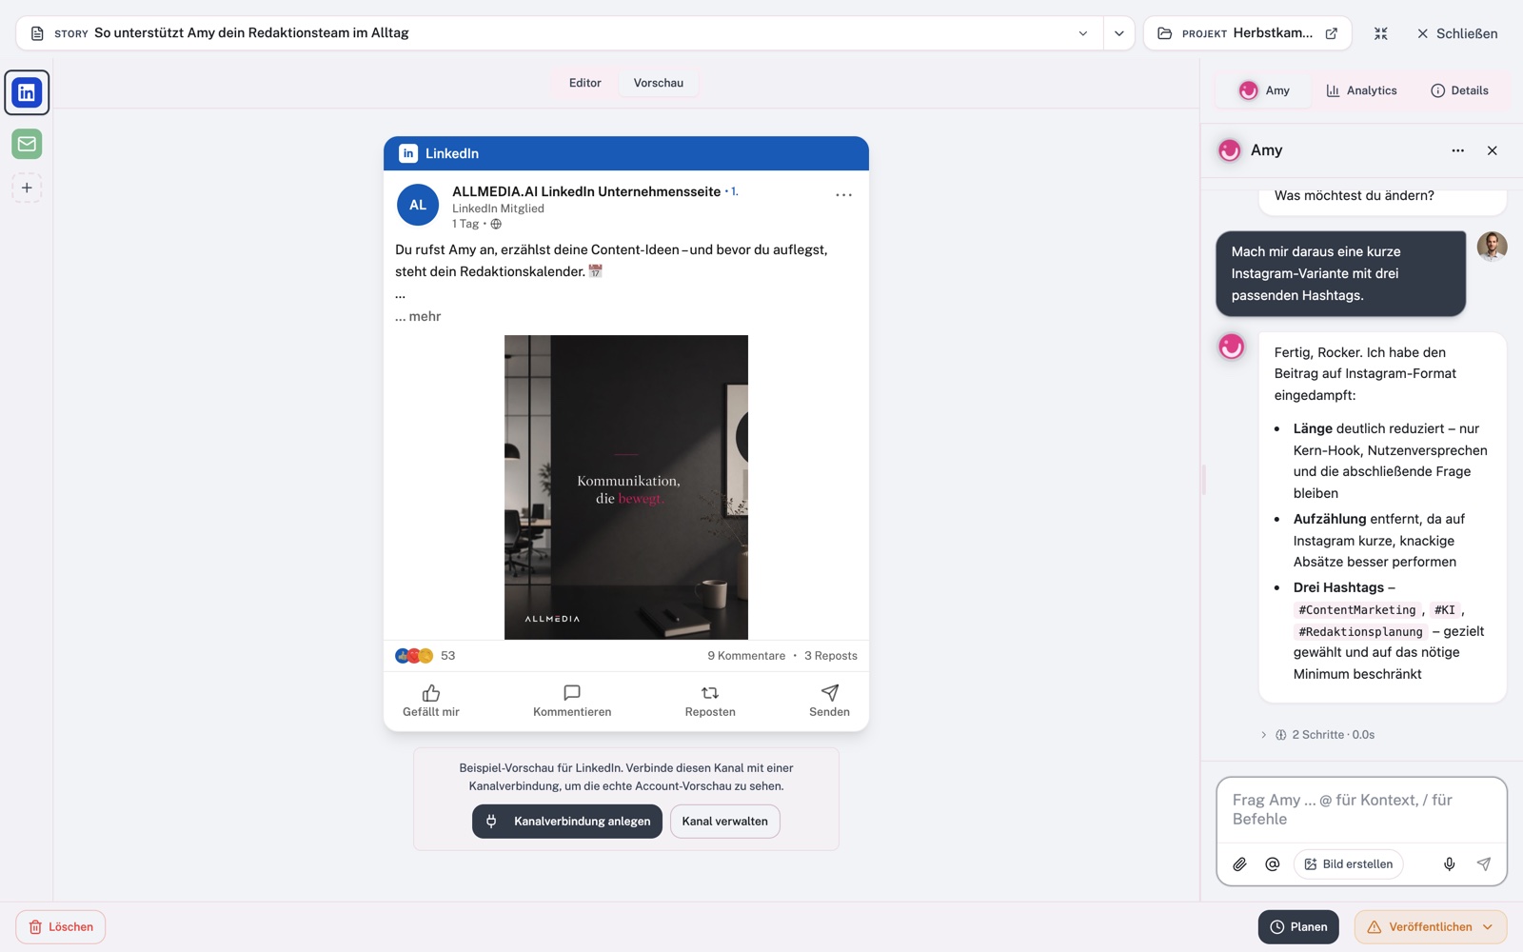This screenshot has height=952, width=1523.
Task: Open the 9 Kommentare link
Action: click(x=746, y=656)
